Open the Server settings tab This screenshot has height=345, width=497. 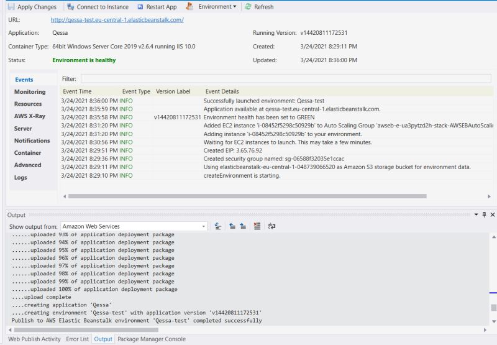23,129
